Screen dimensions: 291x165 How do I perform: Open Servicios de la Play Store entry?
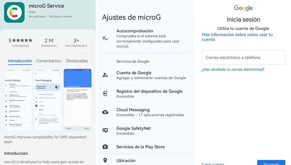coord(146,147)
